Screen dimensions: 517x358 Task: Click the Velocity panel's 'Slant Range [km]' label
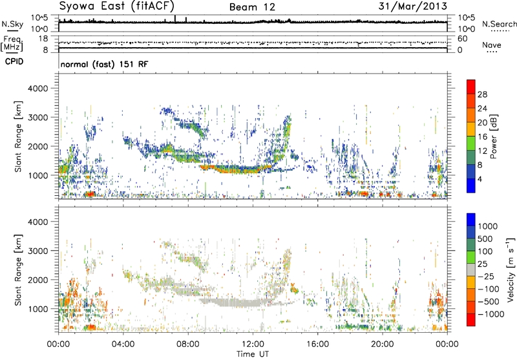[x=18, y=269]
